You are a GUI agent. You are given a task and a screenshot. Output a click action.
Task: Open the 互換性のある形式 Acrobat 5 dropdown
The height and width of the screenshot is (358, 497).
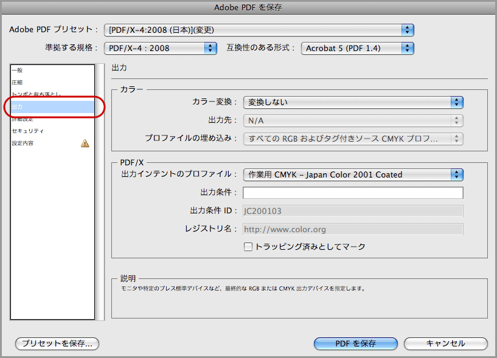pyautogui.click(x=358, y=49)
